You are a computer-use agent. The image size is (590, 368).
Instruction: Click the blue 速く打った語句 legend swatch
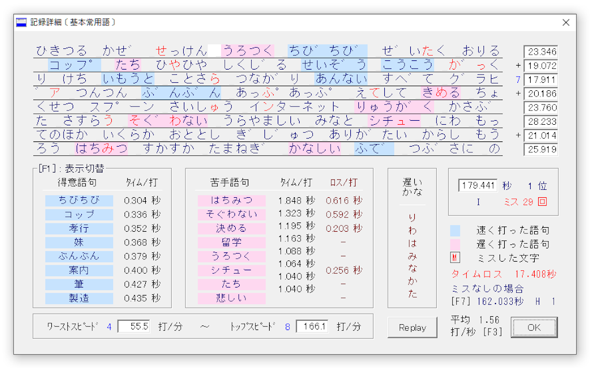455,230
